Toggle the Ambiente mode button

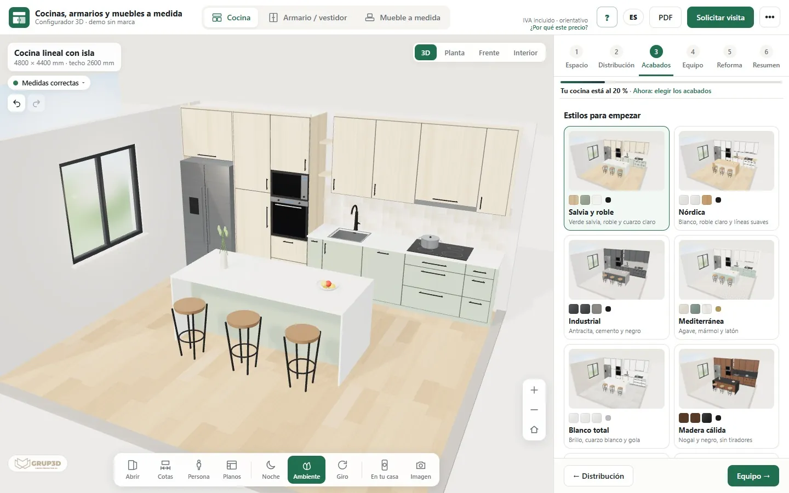point(306,469)
